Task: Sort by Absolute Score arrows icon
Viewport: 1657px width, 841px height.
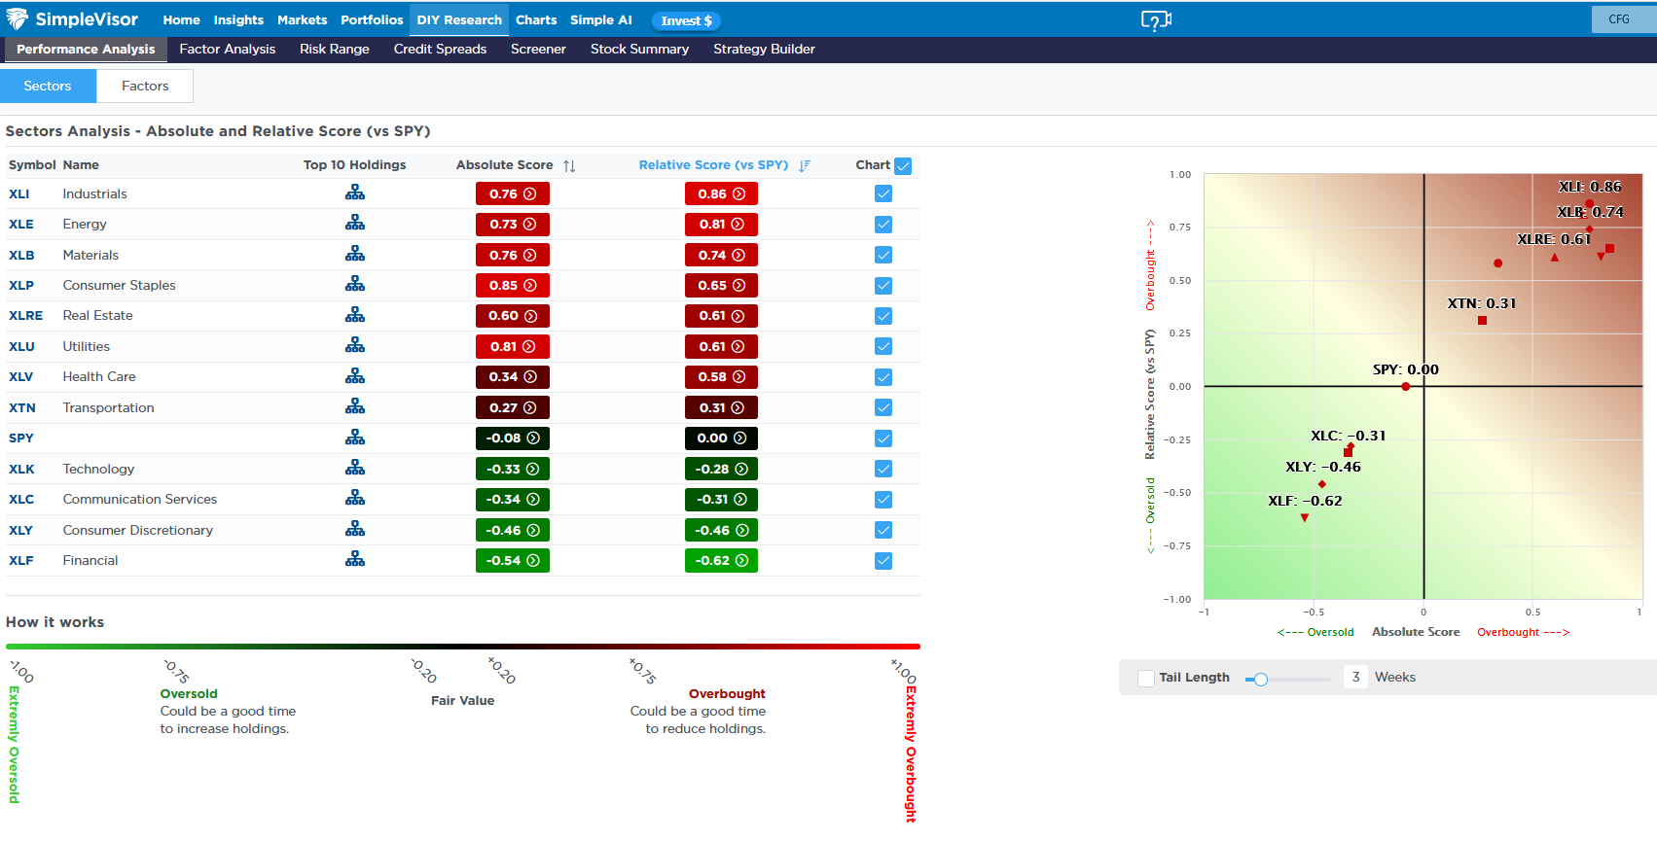Action: click(569, 166)
